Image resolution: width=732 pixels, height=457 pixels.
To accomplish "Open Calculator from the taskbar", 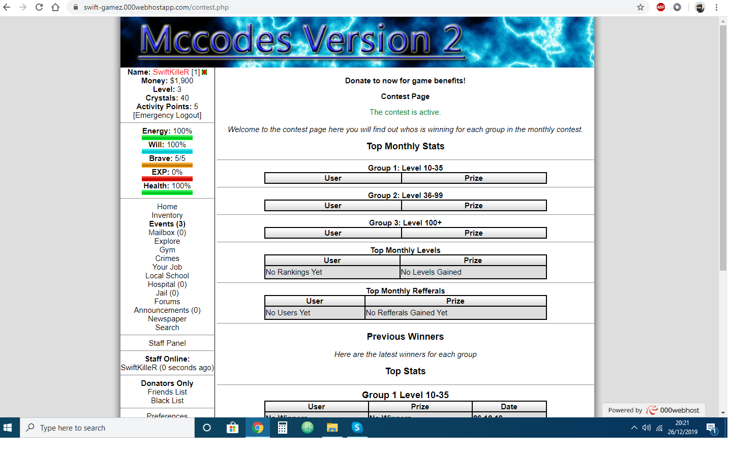I will point(283,428).
